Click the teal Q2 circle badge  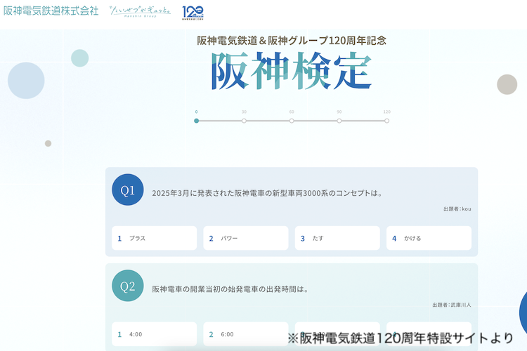[127, 286]
